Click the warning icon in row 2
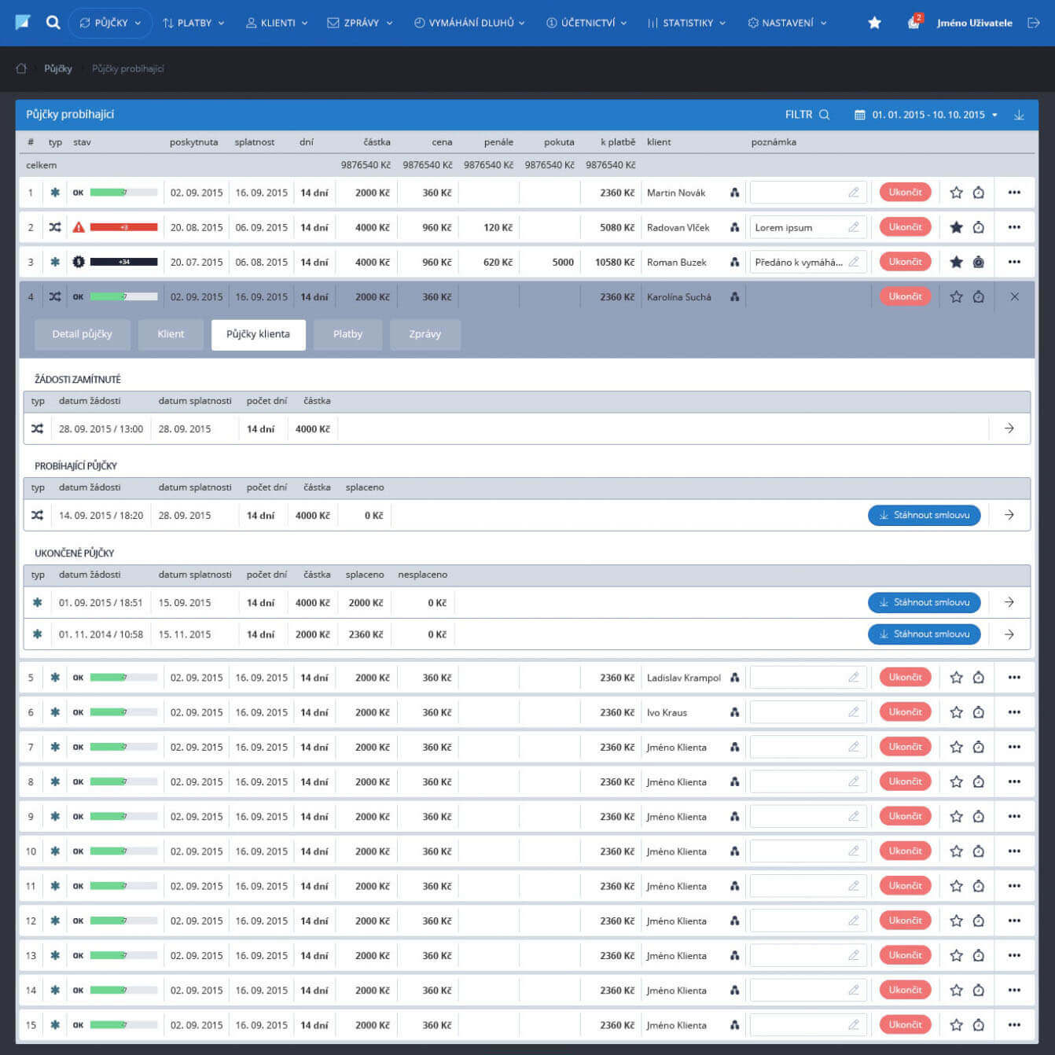This screenshot has height=1055, width=1055. pyautogui.click(x=79, y=227)
